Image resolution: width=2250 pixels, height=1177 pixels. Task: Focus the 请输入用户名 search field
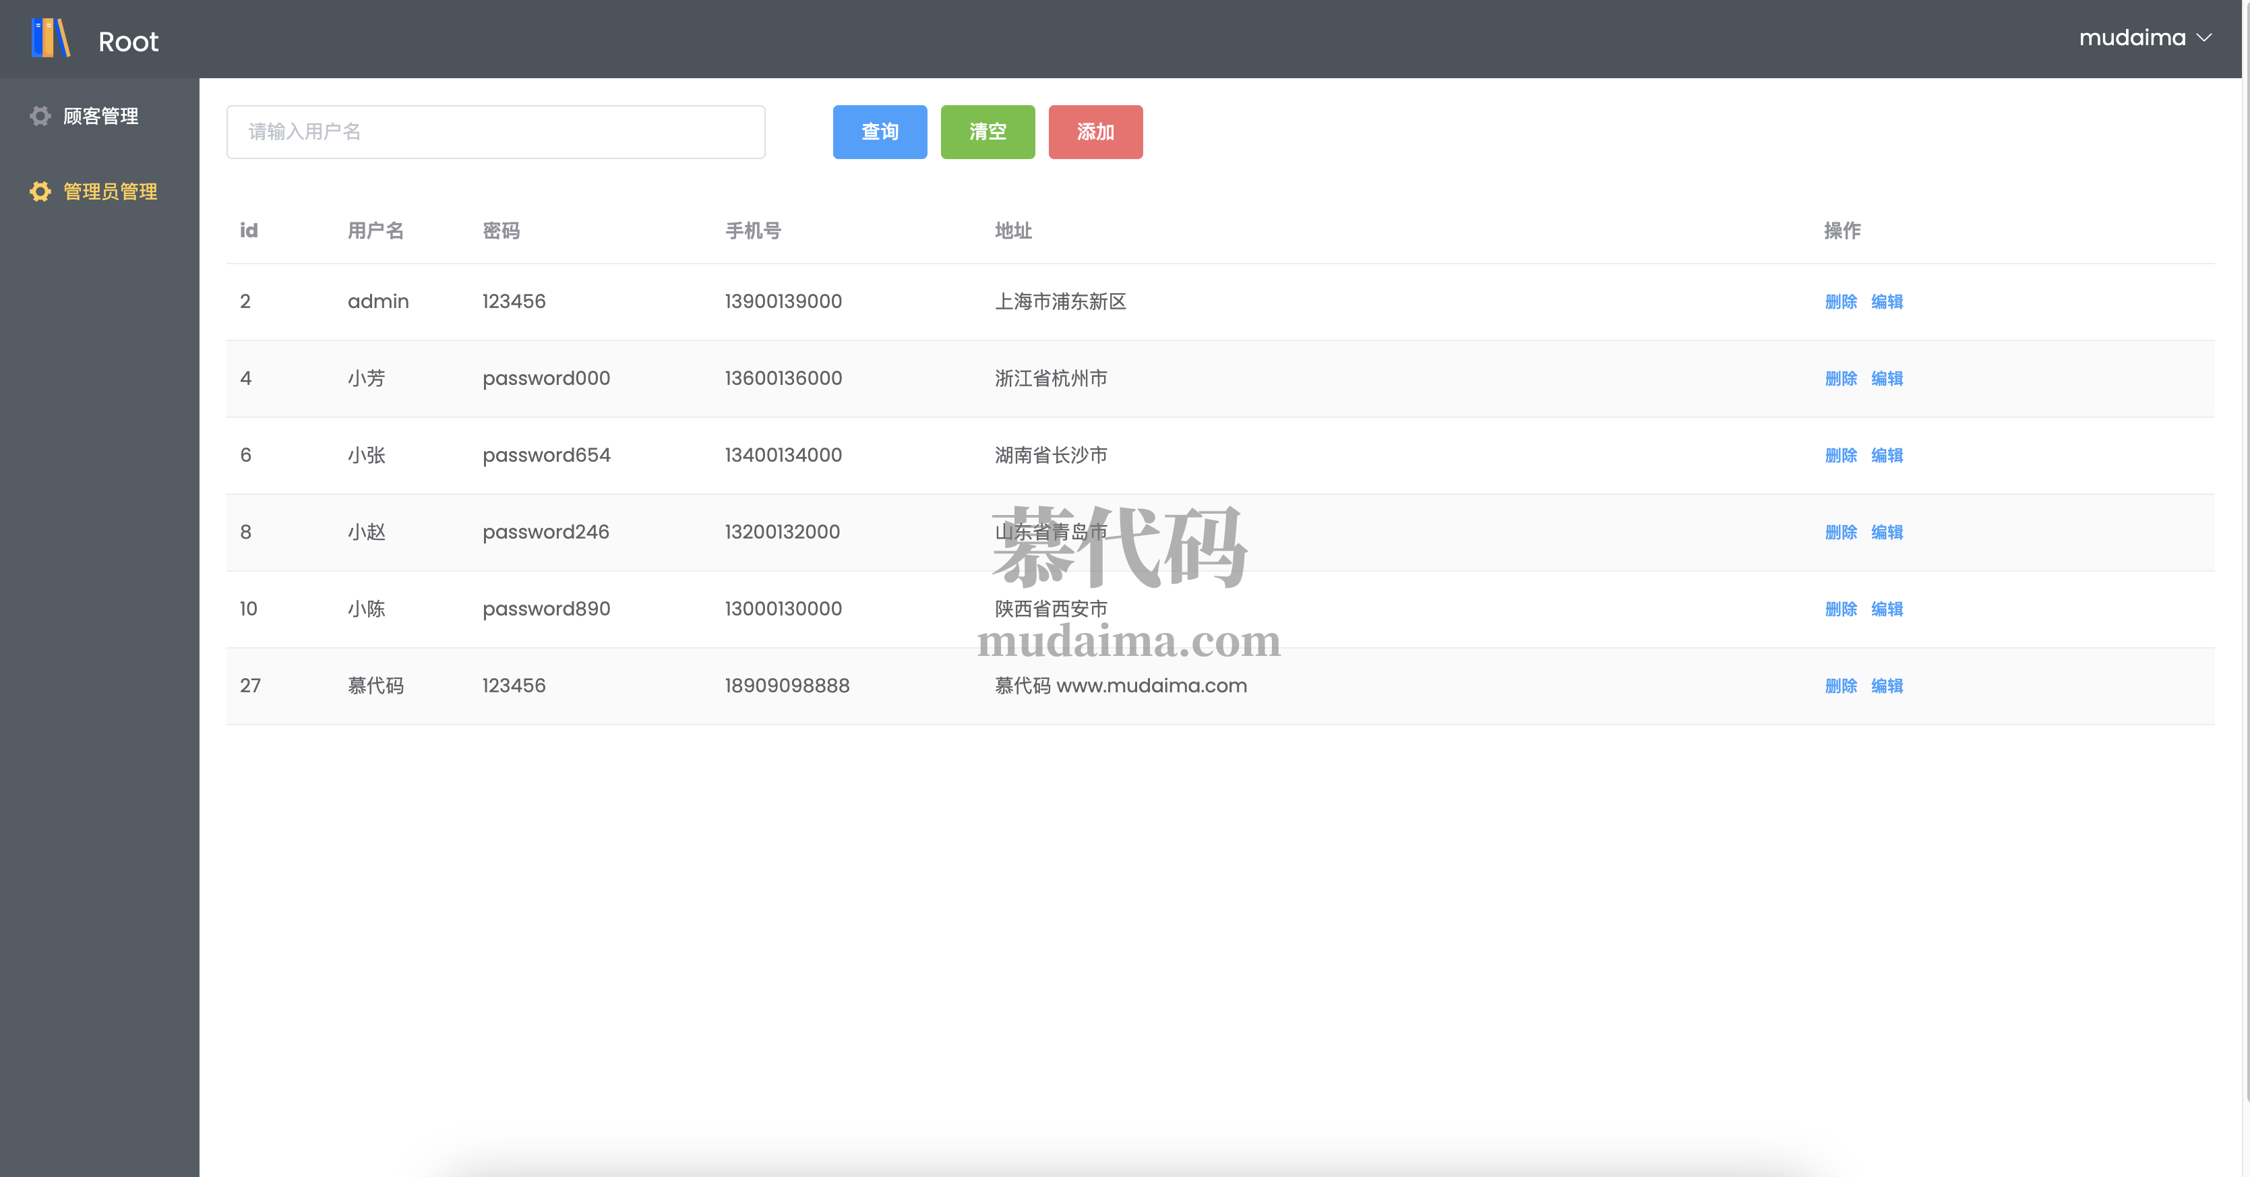pos(495,132)
